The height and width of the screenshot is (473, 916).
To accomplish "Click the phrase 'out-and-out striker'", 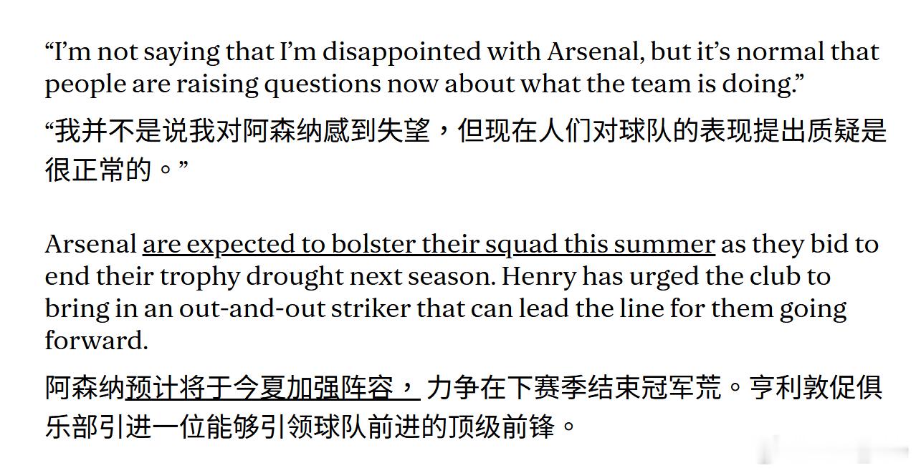I will 295,308.
